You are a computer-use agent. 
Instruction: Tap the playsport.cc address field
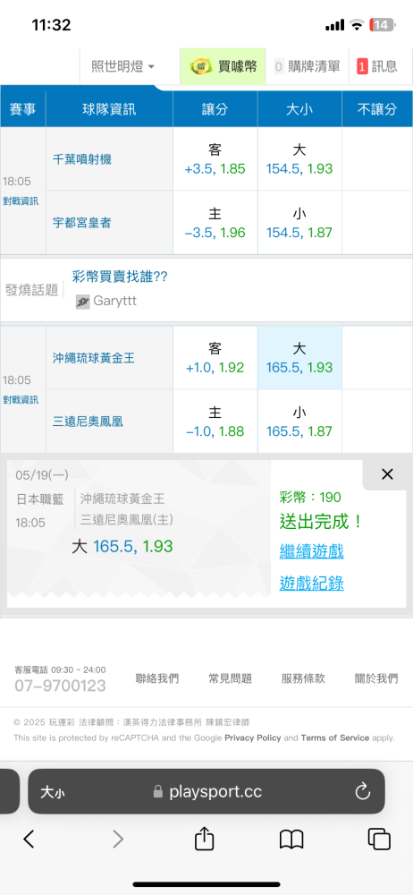tap(206, 791)
